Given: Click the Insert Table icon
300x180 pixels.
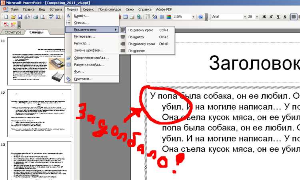Looking at the screenshot, I should (125, 17).
